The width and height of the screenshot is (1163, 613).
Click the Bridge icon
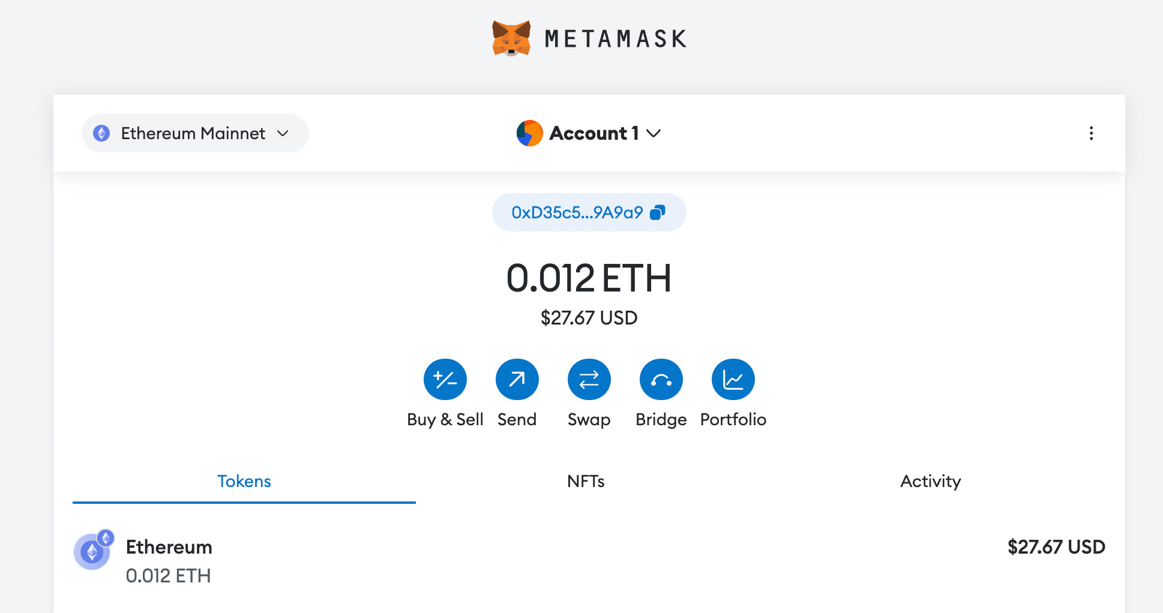point(661,379)
